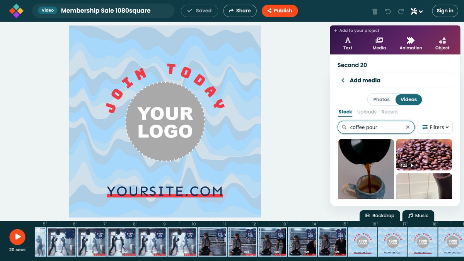Open the Backdrop tab
The width and height of the screenshot is (464, 261).
coord(380,215)
